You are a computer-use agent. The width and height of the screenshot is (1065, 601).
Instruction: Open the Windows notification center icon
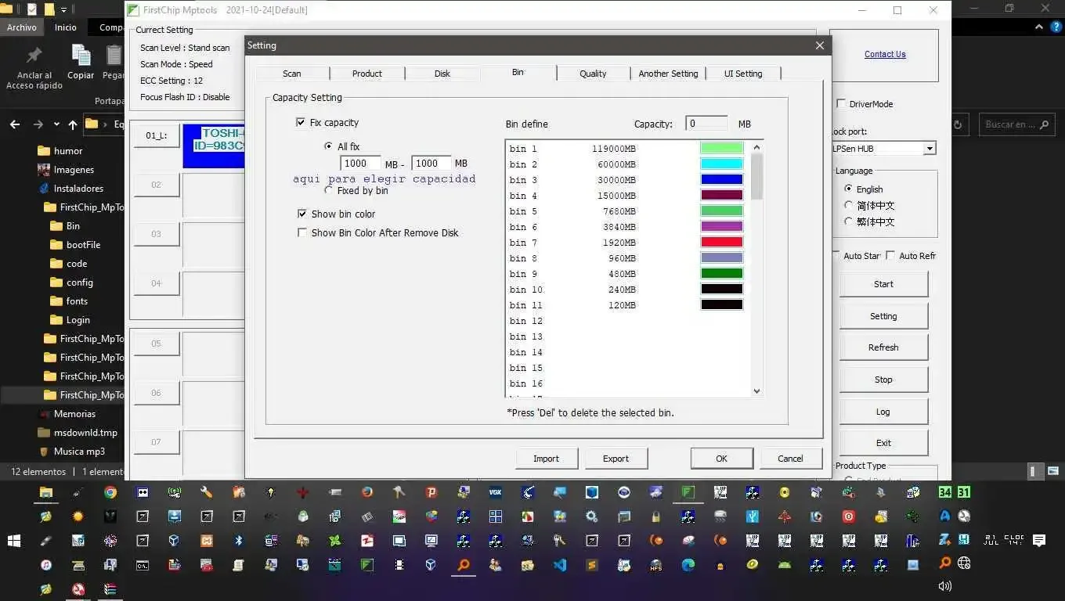tap(1039, 541)
